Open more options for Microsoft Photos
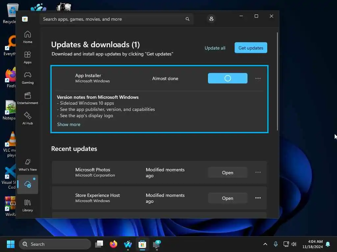337x252 pixels. click(258, 172)
